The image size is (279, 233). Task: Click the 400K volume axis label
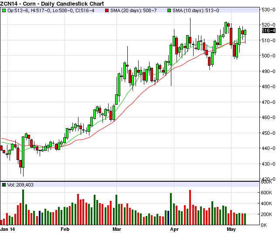click(266, 203)
